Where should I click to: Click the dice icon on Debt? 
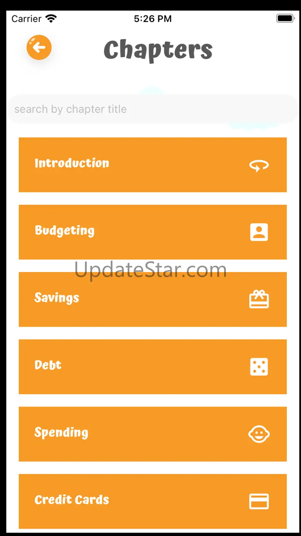point(259,367)
